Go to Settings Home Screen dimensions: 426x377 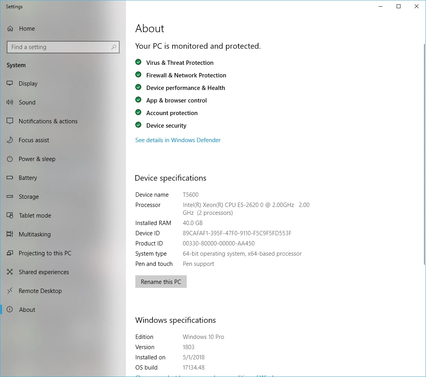(x=63, y=29)
